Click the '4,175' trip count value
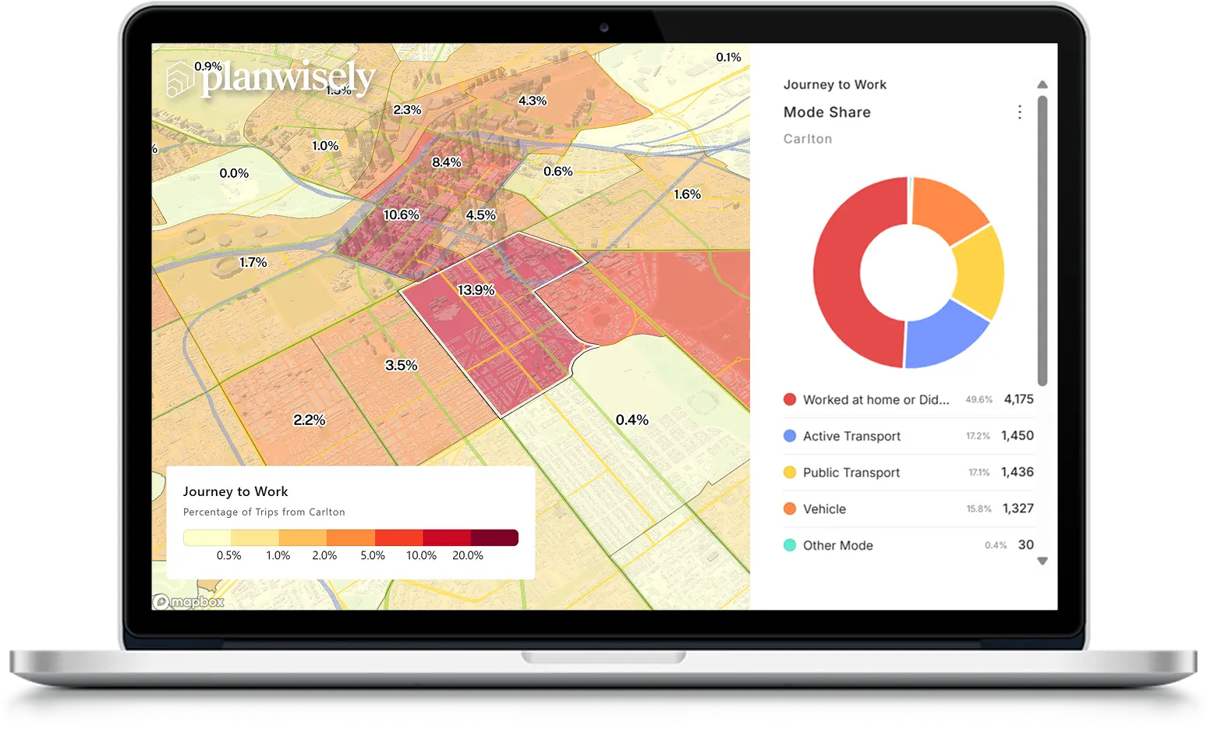The height and width of the screenshot is (730, 1207). click(1018, 399)
